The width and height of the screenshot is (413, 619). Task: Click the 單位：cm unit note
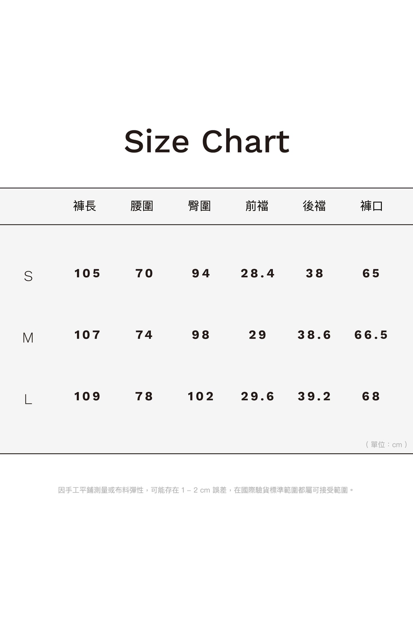click(x=386, y=444)
